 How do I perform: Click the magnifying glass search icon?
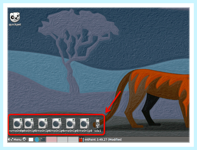coord(25,139)
